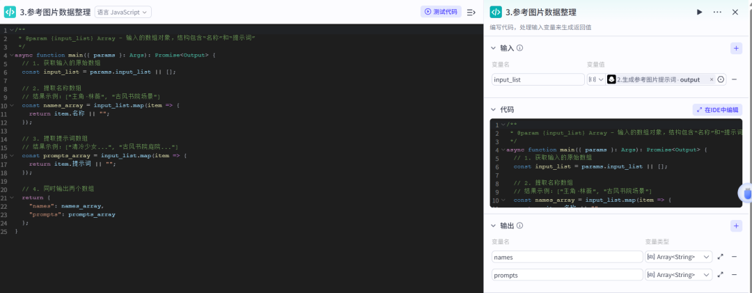Click the side panel title 3.参考图片数据整理
This screenshot has width=752, height=293.
tap(541, 12)
